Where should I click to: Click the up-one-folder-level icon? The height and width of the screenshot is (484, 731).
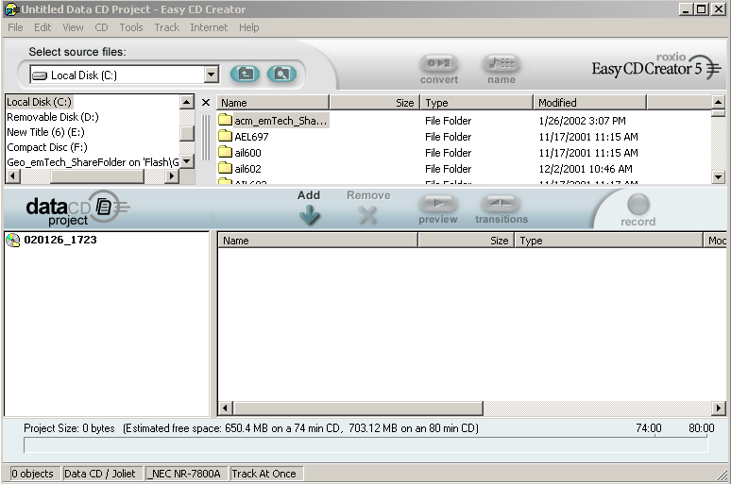tap(246, 74)
